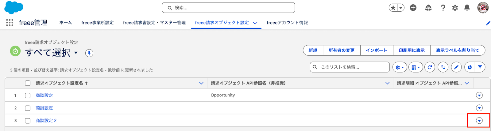Click the green object icon beside list title

(15, 51)
